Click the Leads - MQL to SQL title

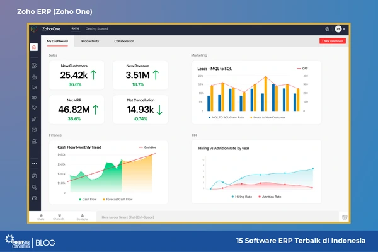point(215,69)
